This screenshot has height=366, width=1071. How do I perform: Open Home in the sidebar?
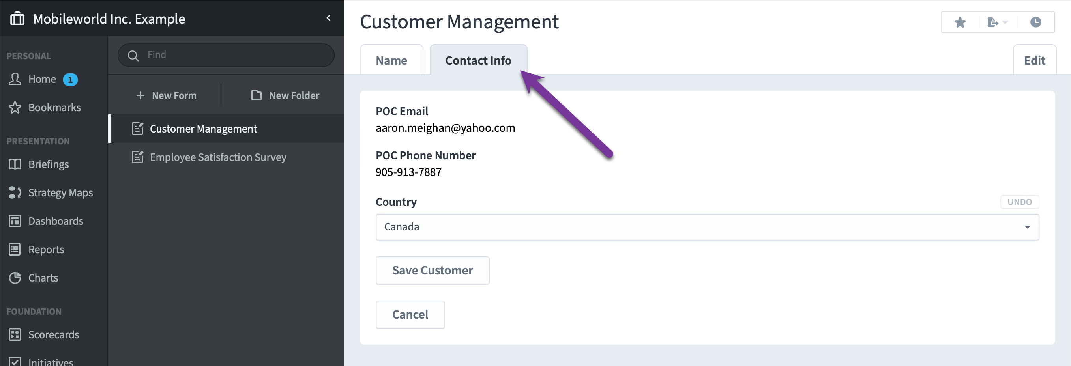tap(42, 79)
